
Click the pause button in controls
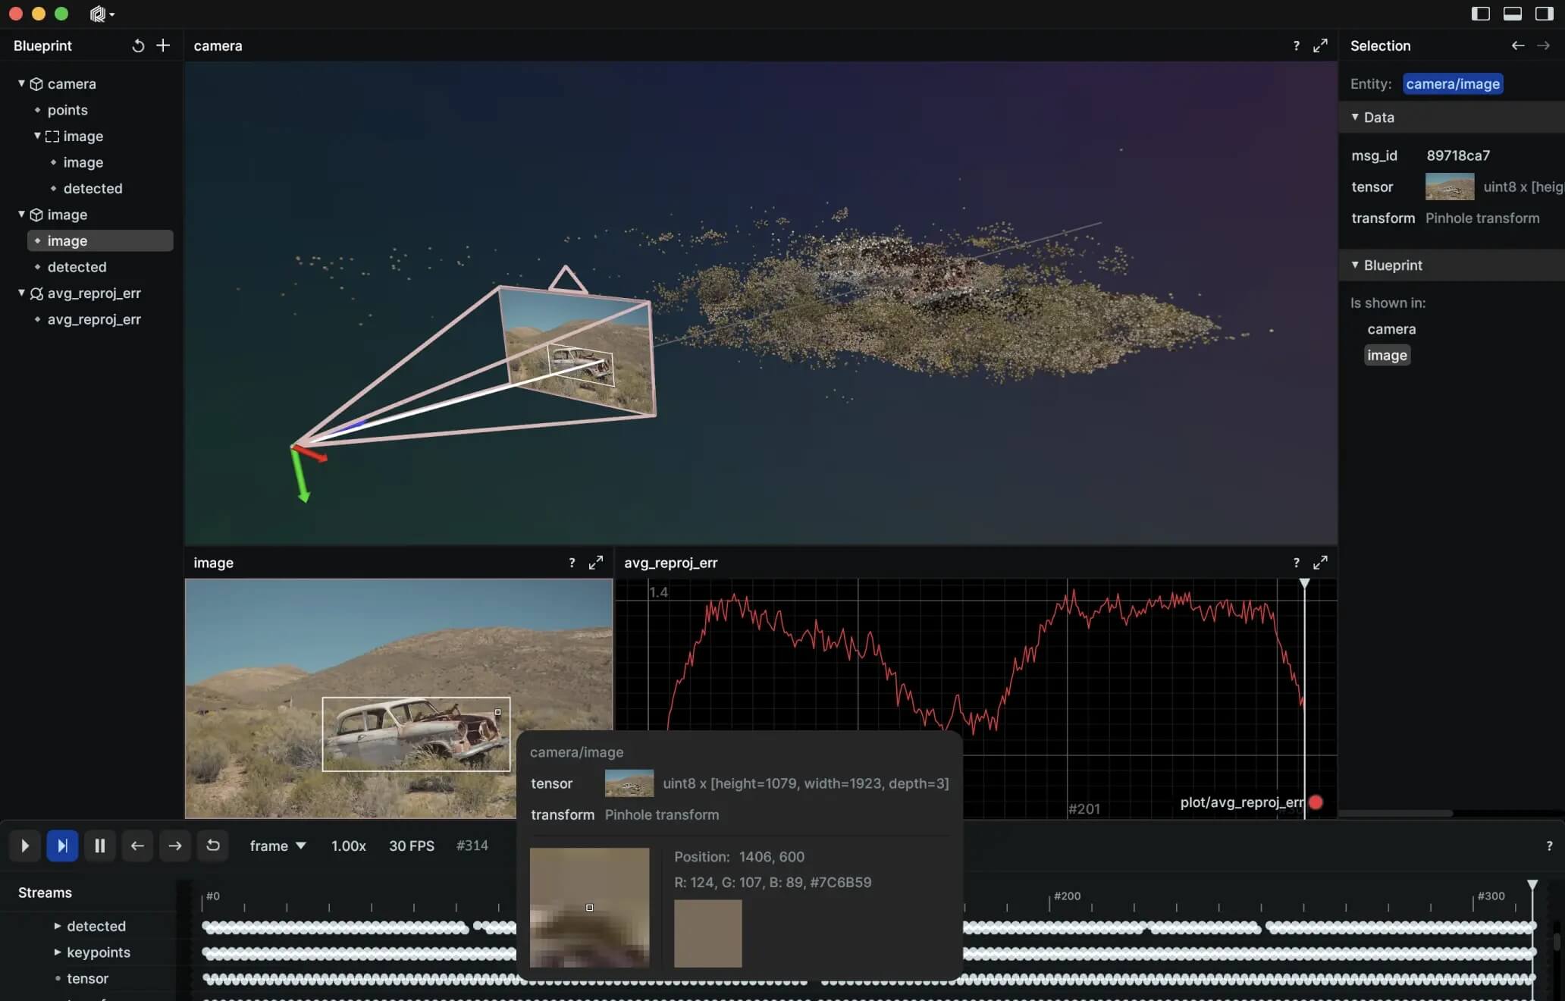pos(100,845)
